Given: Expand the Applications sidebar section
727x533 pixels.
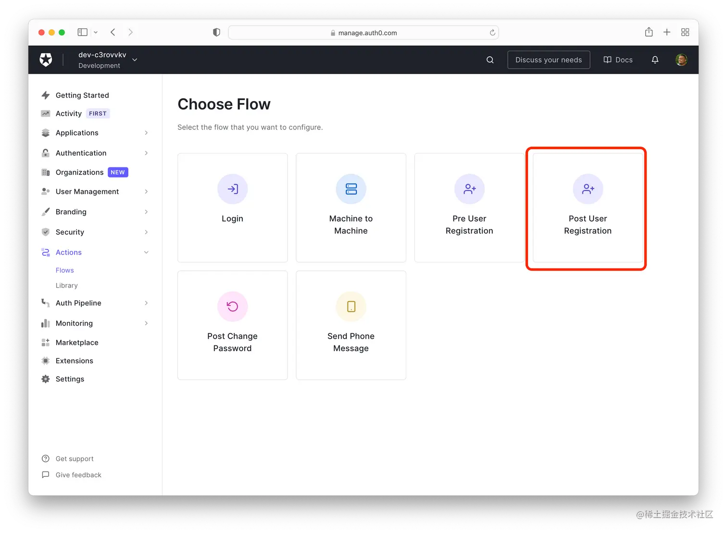Looking at the screenshot, I should click(146, 133).
